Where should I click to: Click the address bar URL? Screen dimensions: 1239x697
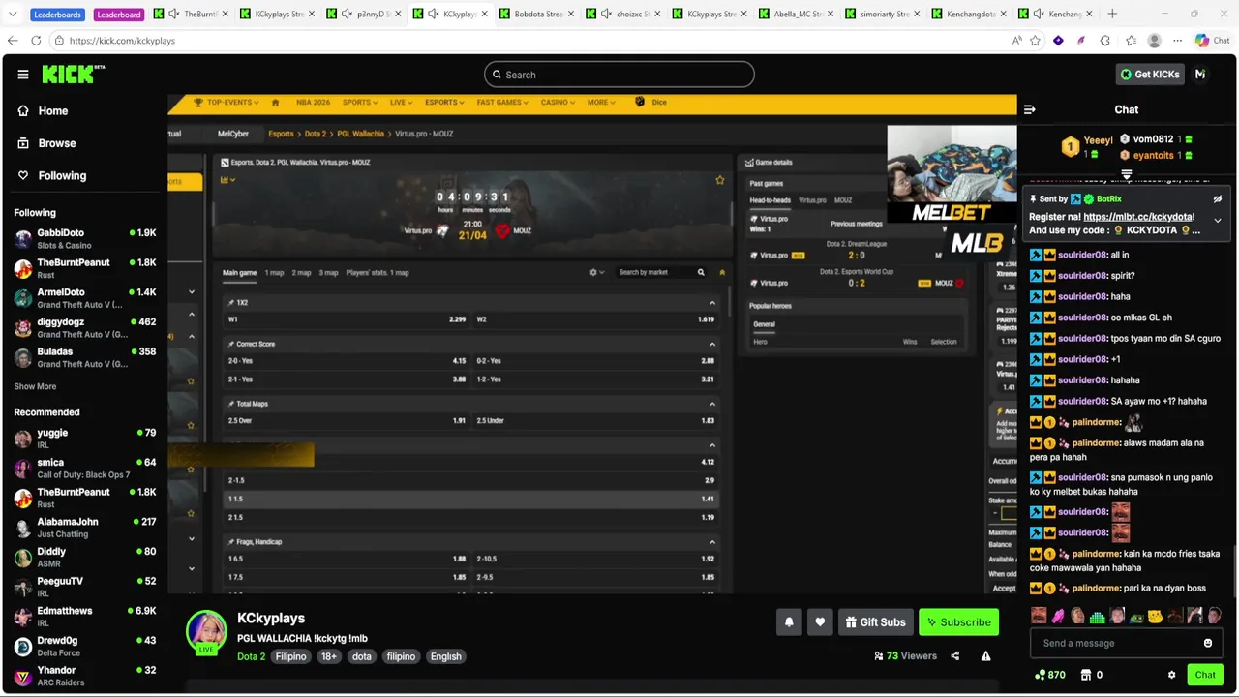pos(122,41)
